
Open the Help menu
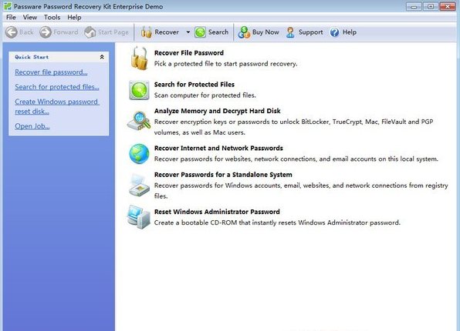(x=74, y=17)
